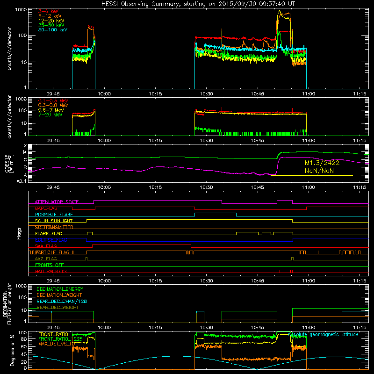Click the 50-100 keV legend label
The image size is (374, 374).
click(53, 30)
